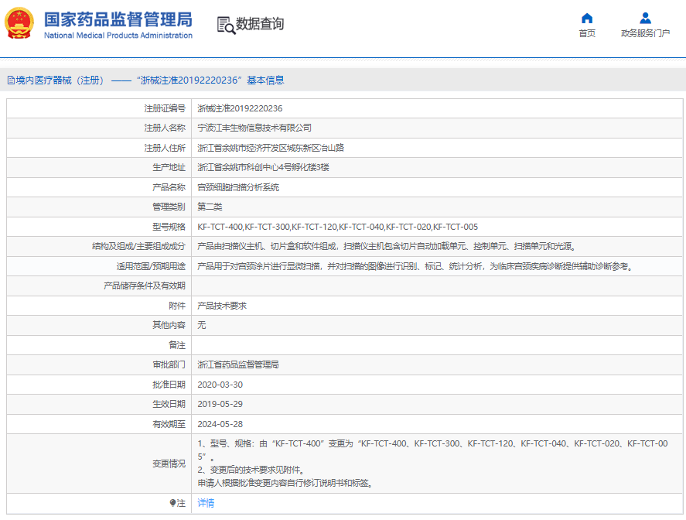This screenshot has width=686, height=520.
Task: Click National Medical Products Administration English subtitle
Action: (118, 36)
